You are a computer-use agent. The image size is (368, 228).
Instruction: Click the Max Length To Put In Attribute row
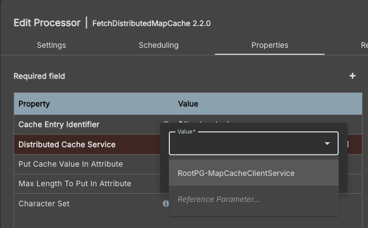pyautogui.click(x=75, y=183)
